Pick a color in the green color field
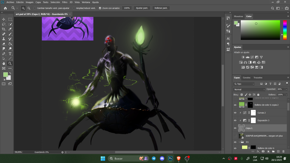The image size is (290, 163). click(x=260, y=30)
